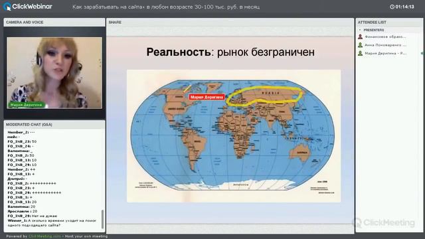This screenshot has width=425, height=239.
Task: Click the webinar title in top bar
Action: 166,7
